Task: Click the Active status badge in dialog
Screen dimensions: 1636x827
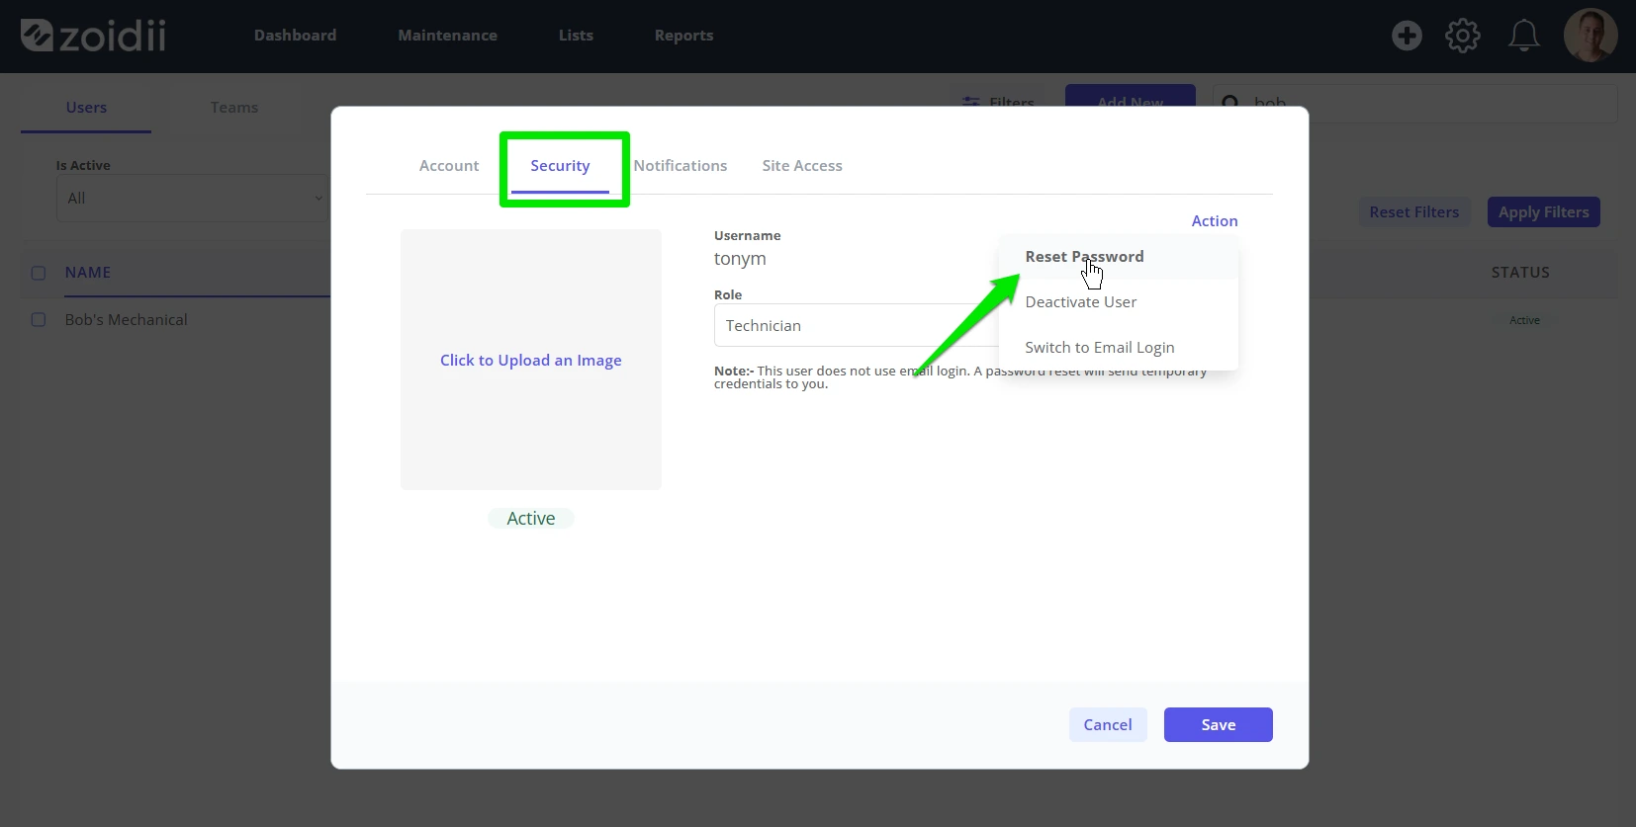Action: 531,519
